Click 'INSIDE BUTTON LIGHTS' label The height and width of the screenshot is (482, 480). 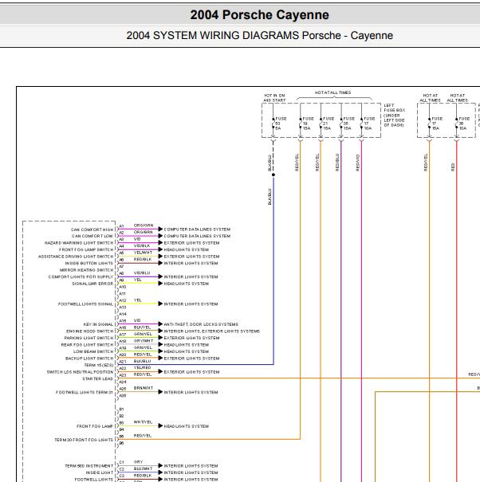pos(89,264)
